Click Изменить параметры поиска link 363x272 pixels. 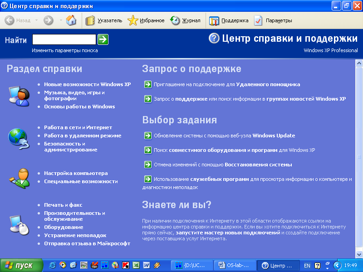pyautogui.click(x=65, y=50)
